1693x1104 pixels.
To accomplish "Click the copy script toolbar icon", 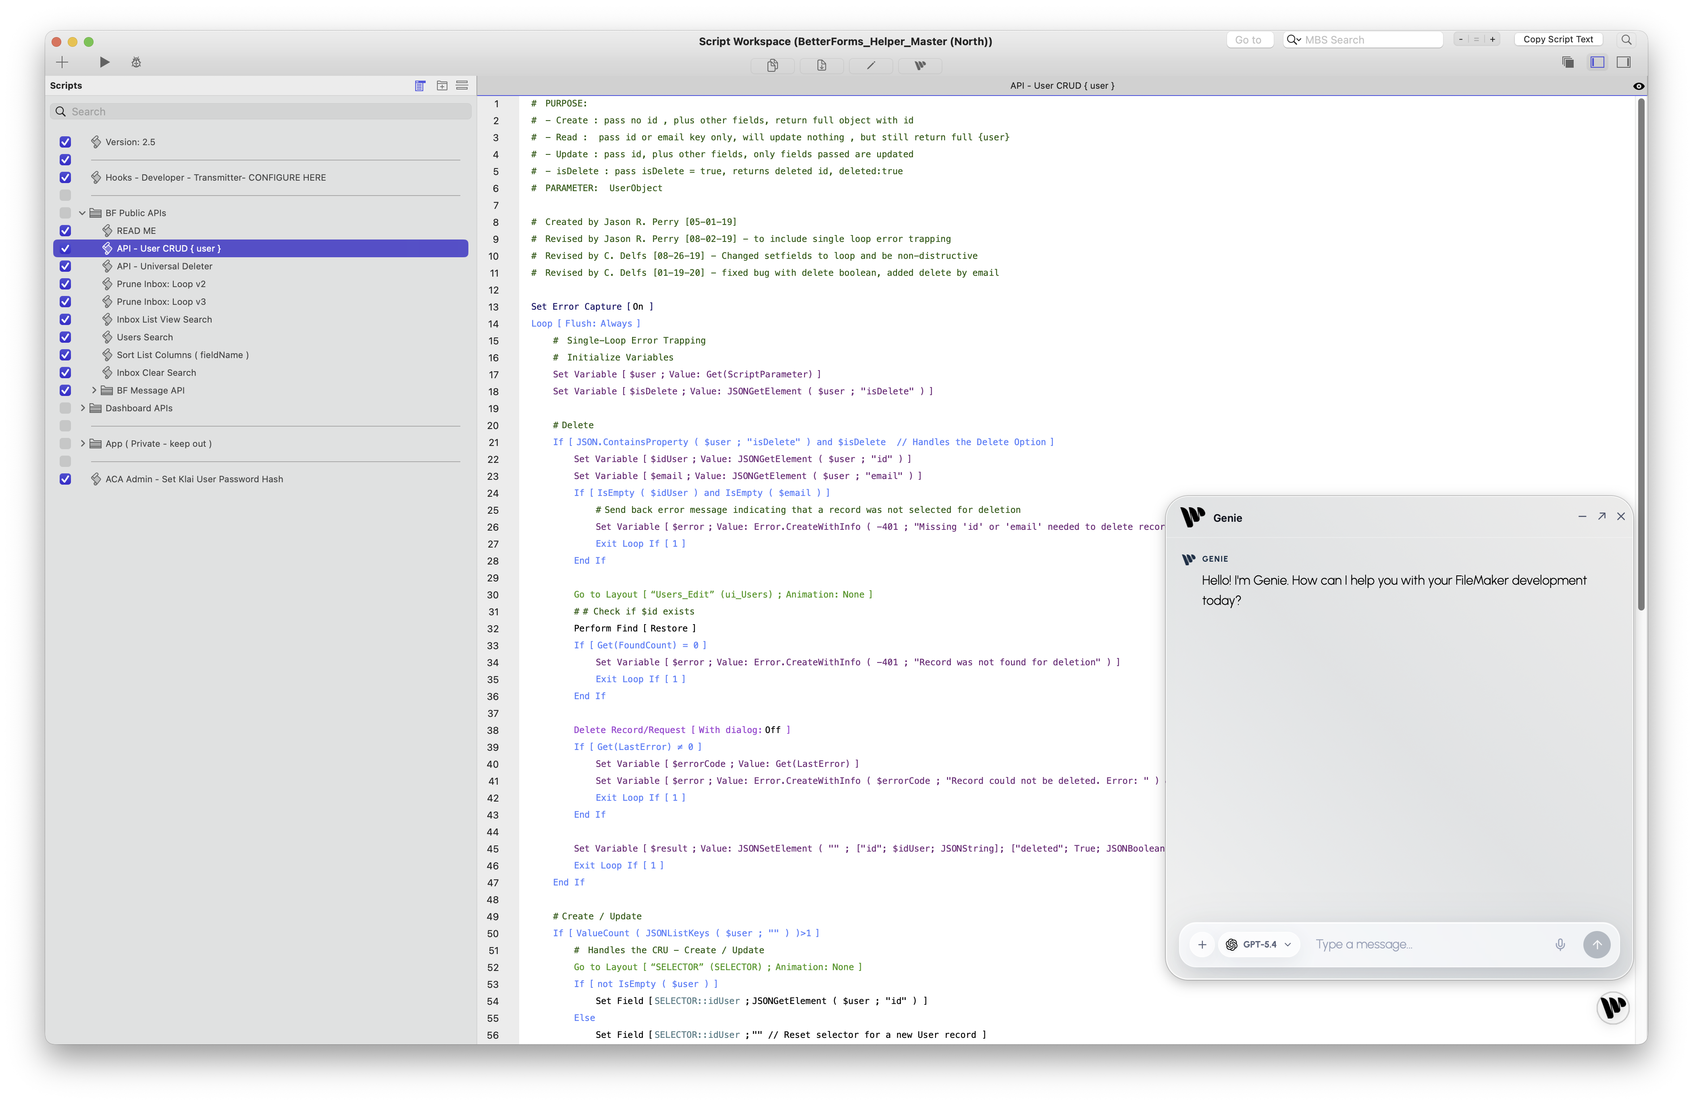I will click(x=772, y=65).
